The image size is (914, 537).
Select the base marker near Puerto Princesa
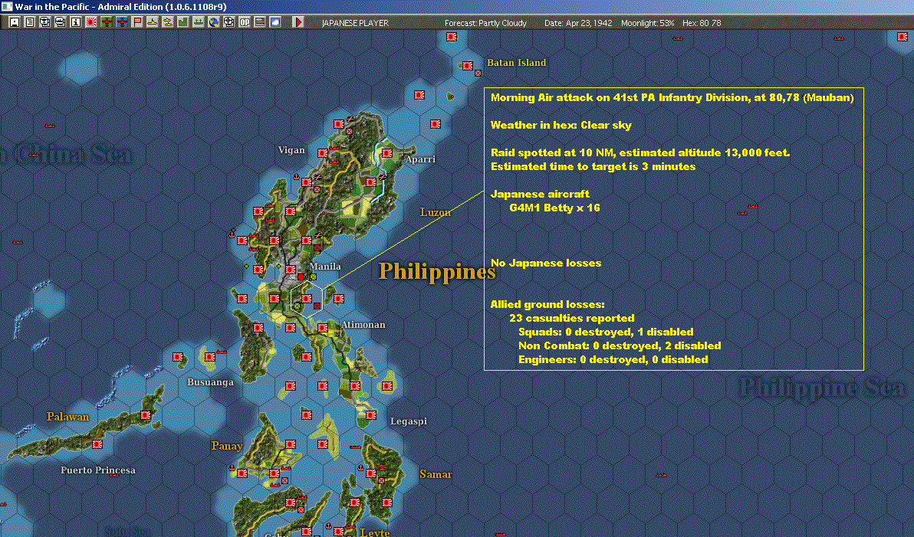tap(97, 444)
